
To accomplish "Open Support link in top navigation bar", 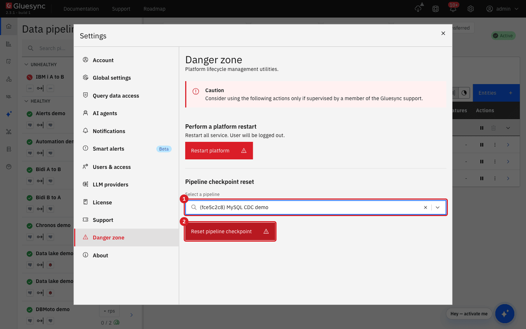I will coord(121,9).
